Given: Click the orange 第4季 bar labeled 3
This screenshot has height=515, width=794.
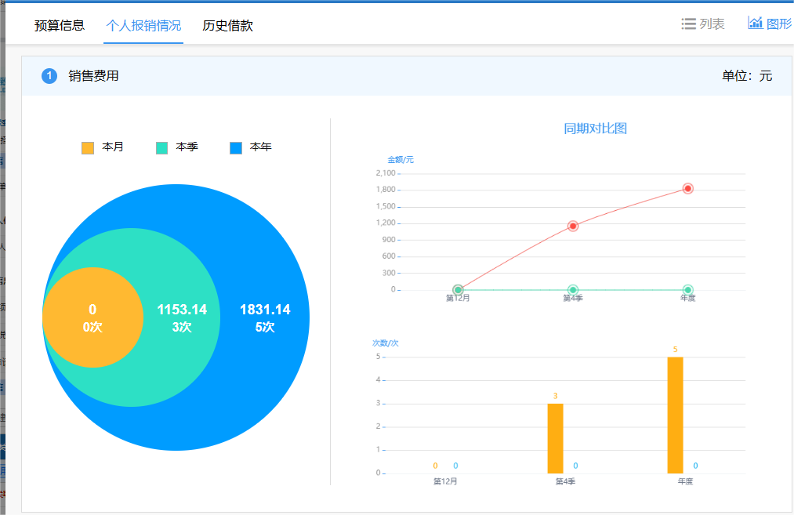Looking at the screenshot, I should [x=555, y=438].
